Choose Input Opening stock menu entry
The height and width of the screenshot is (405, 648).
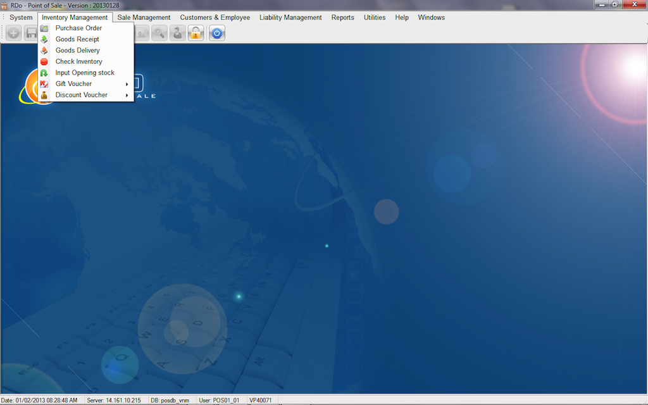coord(85,73)
